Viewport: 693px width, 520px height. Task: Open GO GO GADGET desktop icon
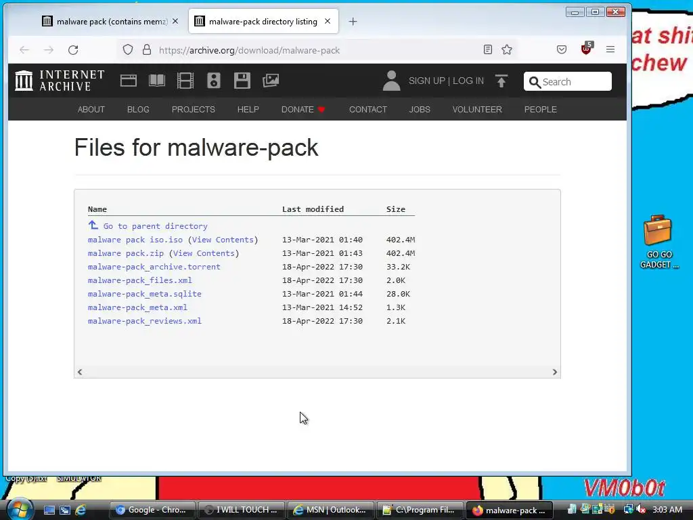pyautogui.click(x=658, y=242)
